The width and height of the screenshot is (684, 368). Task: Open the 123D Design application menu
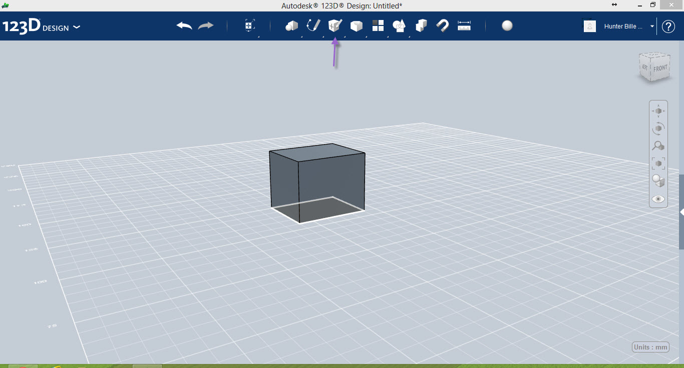click(x=41, y=26)
